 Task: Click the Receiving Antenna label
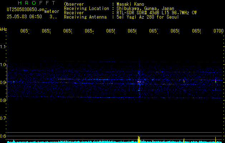click(85, 17)
